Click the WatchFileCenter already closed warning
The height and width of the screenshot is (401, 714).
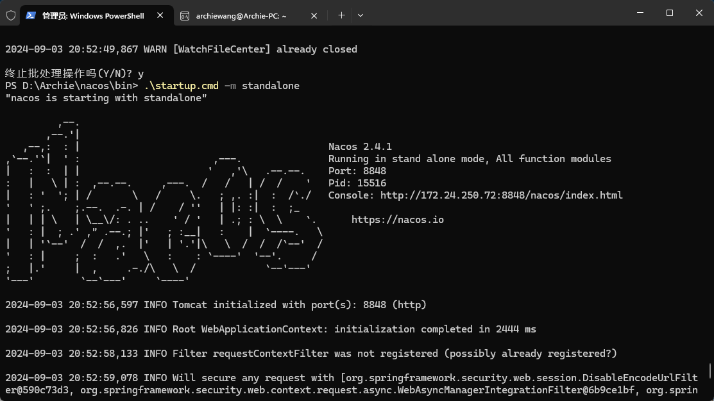point(181,49)
